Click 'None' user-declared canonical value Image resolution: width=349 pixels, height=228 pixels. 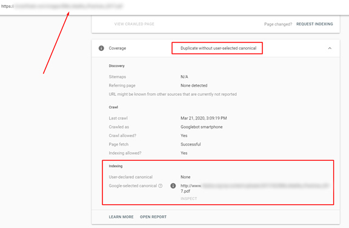pyautogui.click(x=185, y=177)
